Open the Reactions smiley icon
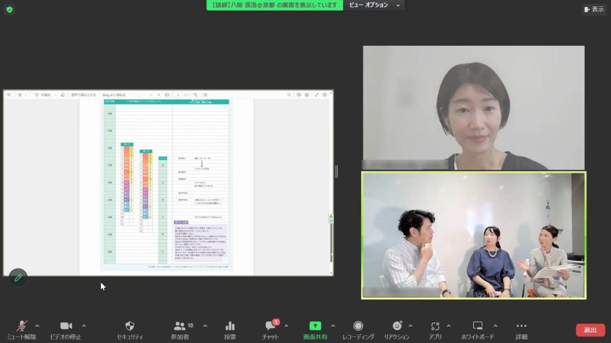This screenshot has width=611, height=343. 397,326
